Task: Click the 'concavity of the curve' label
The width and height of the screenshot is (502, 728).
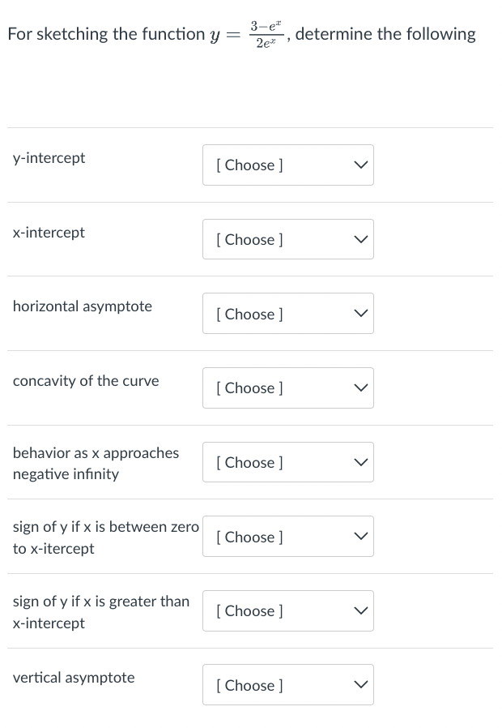Action: (86, 381)
